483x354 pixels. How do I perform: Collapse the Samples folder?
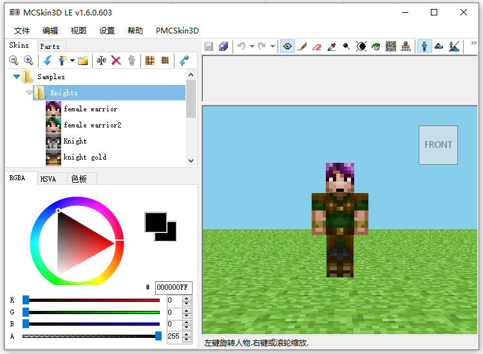(x=17, y=77)
